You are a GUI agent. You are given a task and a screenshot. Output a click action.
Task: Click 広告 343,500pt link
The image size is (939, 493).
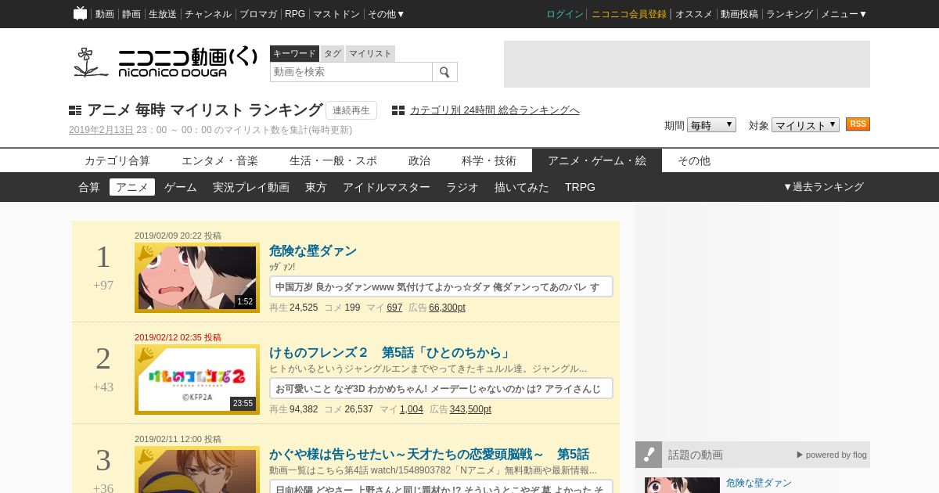click(470, 409)
